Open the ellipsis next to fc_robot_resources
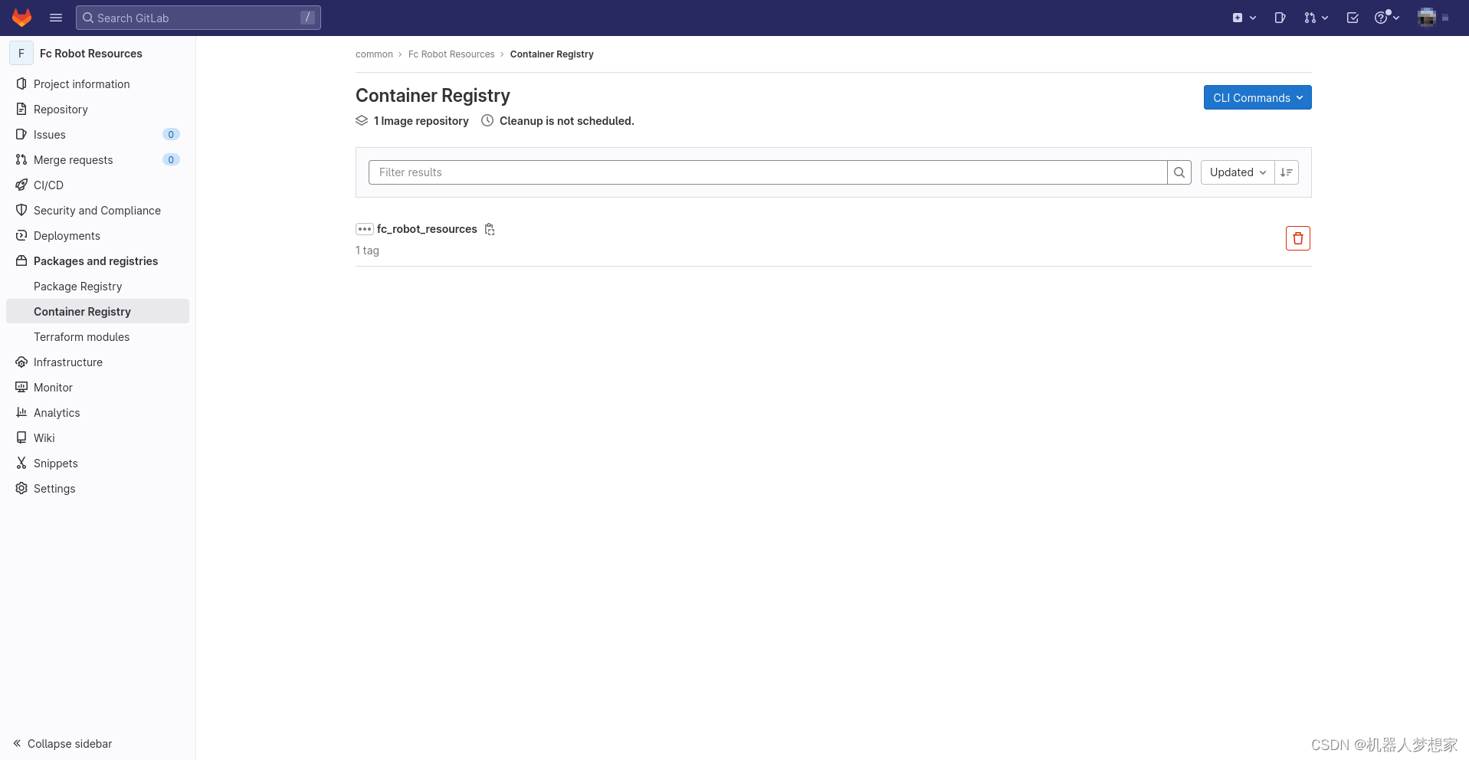 [x=364, y=229]
